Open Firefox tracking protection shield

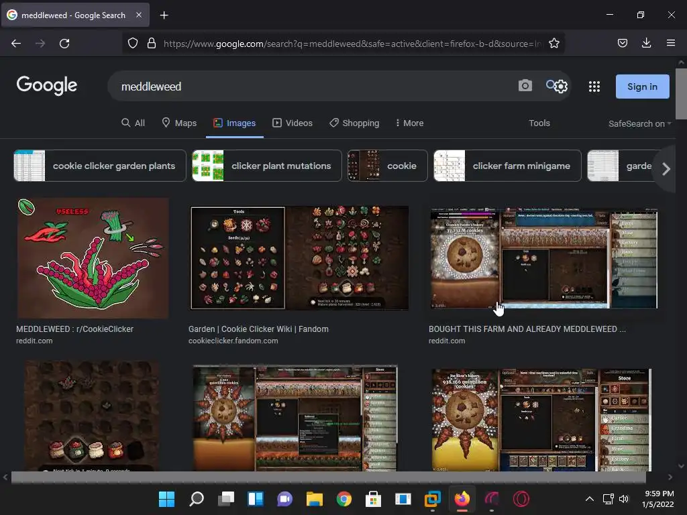(133, 44)
